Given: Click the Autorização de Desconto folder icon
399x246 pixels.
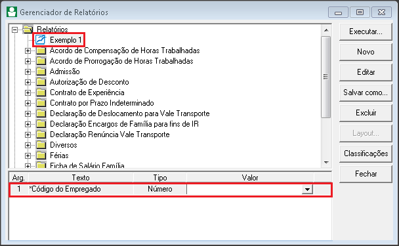Looking at the screenshot, I should coord(41,82).
